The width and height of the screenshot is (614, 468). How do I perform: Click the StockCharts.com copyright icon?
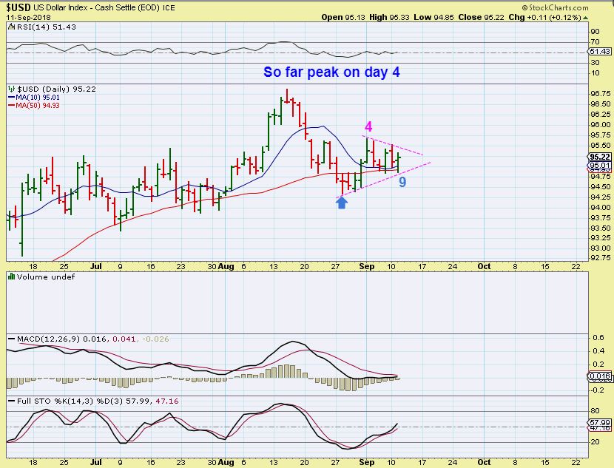524,8
